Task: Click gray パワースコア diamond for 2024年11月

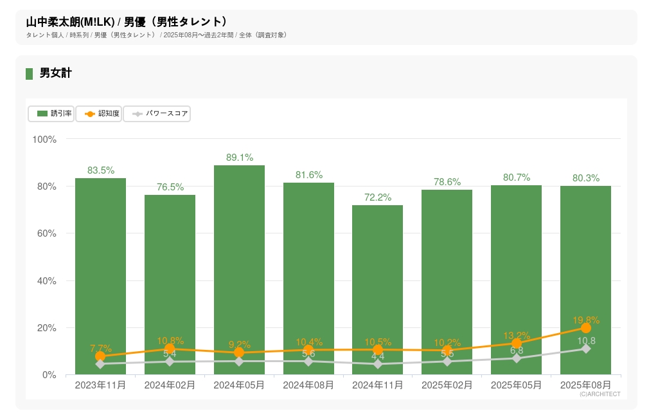Action: [378, 364]
